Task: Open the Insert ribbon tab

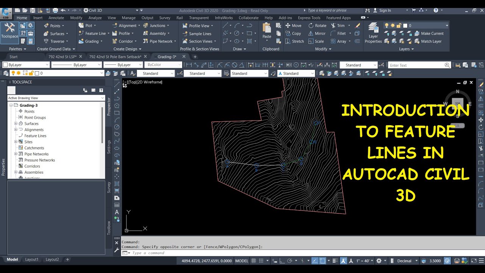Action: click(x=38, y=17)
